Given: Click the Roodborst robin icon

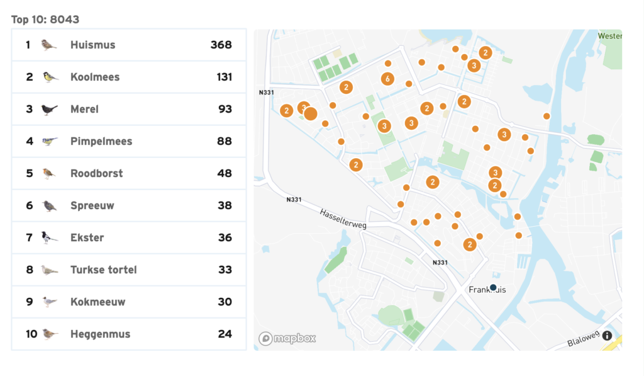Looking at the screenshot, I should point(50,173).
